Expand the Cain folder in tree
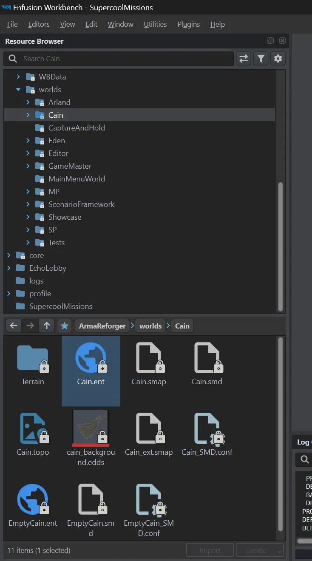 28,115
